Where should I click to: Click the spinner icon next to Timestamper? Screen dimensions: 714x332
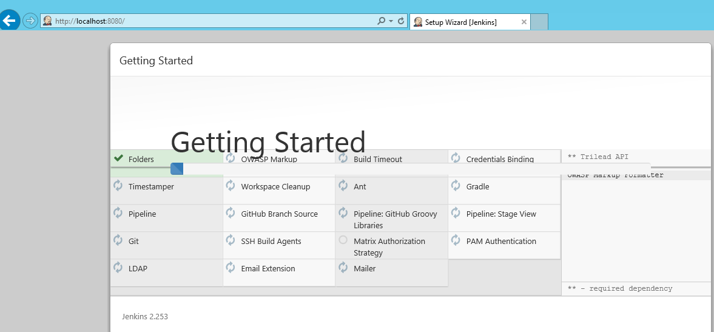(118, 185)
